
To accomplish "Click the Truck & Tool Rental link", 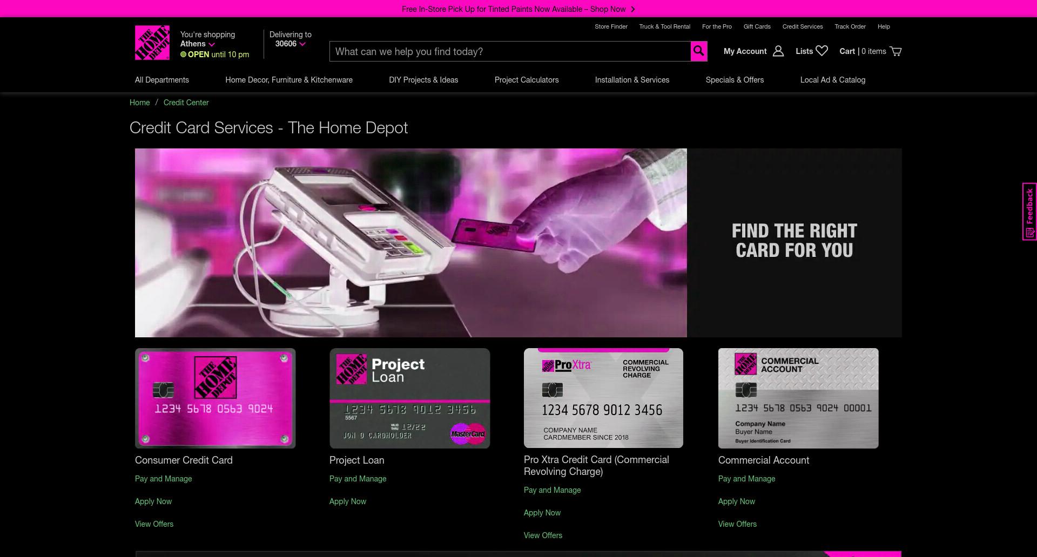I will pos(664,26).
